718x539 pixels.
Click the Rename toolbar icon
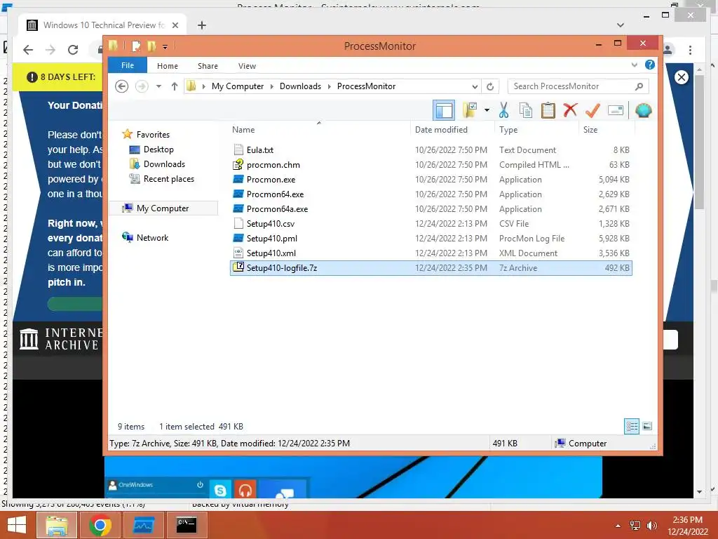point(616,110)
